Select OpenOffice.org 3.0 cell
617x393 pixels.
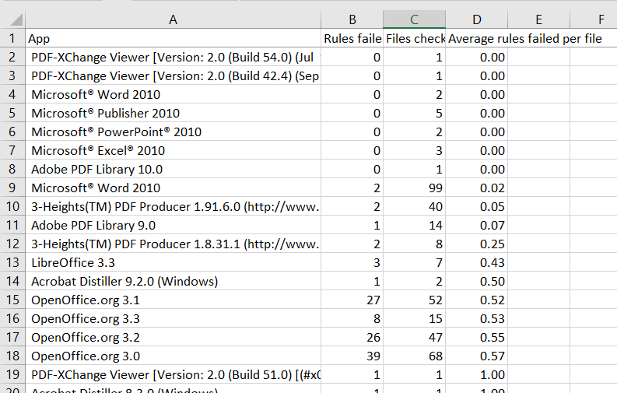[x=174, y=356]
